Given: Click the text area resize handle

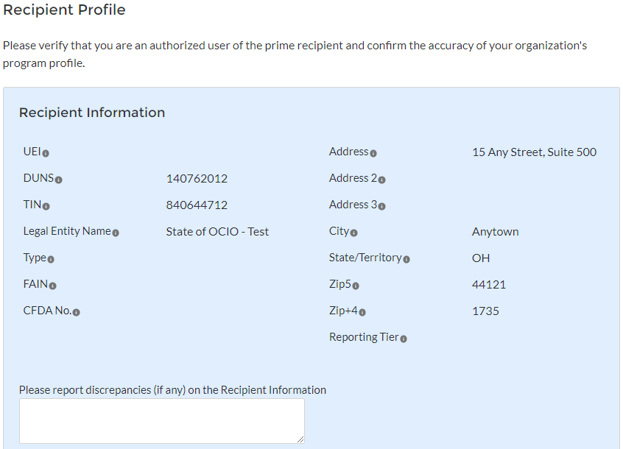Looking at the screenshot, I should [x=300, y=439].
